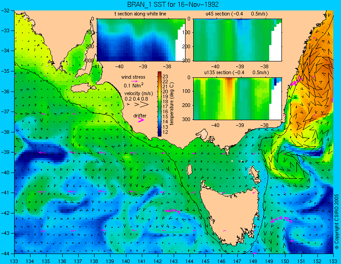The height and width of the screenshot is (264, 341).
Task: Click the latitude axis label -42
Action: 6,213
